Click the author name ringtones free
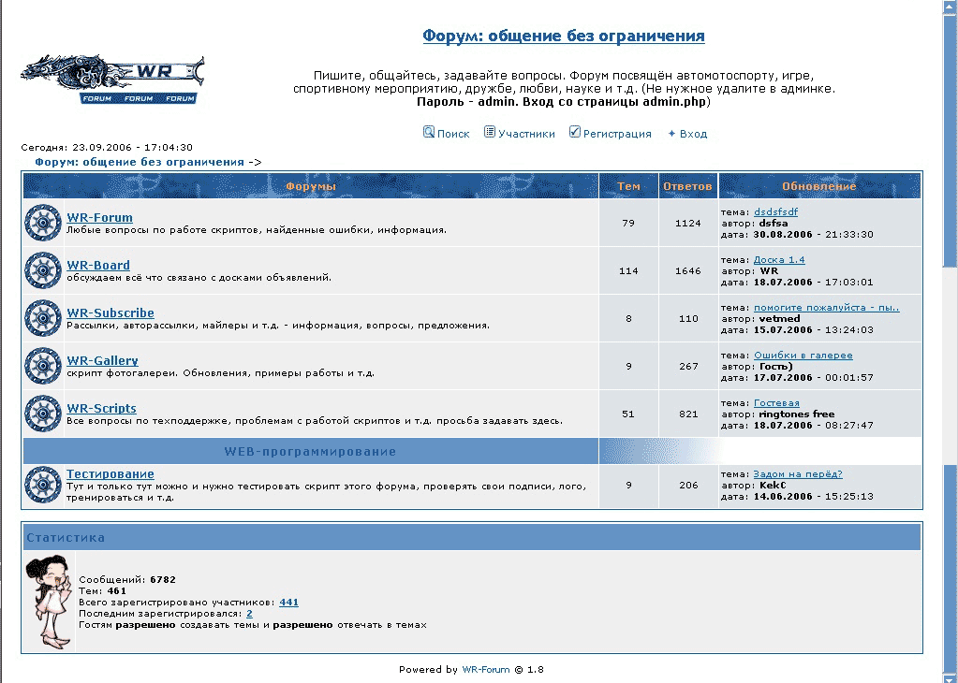Screen dimensions: 958x683 pyautogui.click(x=797, y=414)
